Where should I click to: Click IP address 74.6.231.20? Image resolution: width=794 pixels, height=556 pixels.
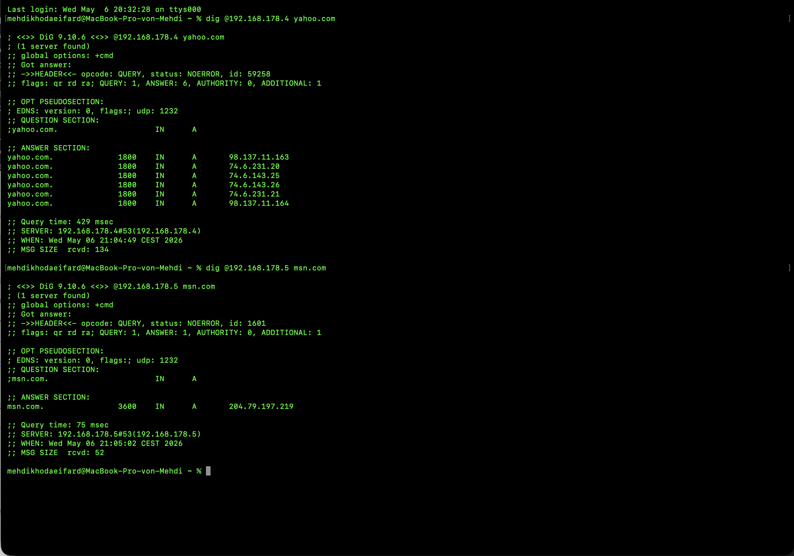(x=254, y=167)
